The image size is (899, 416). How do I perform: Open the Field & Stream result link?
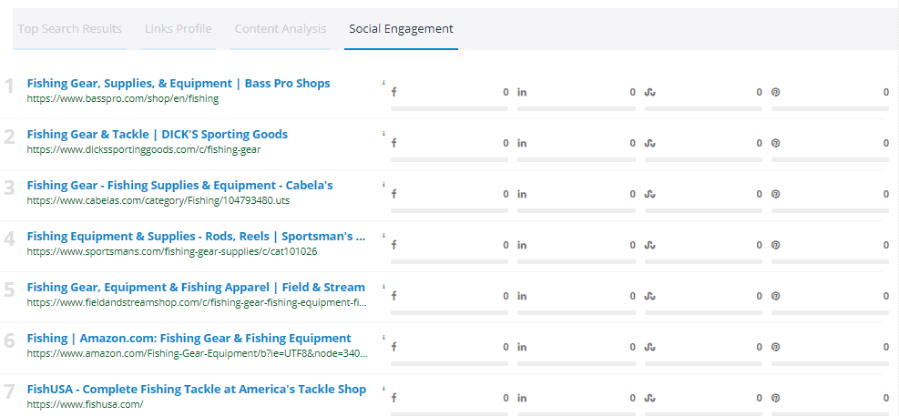click(196, 287)
